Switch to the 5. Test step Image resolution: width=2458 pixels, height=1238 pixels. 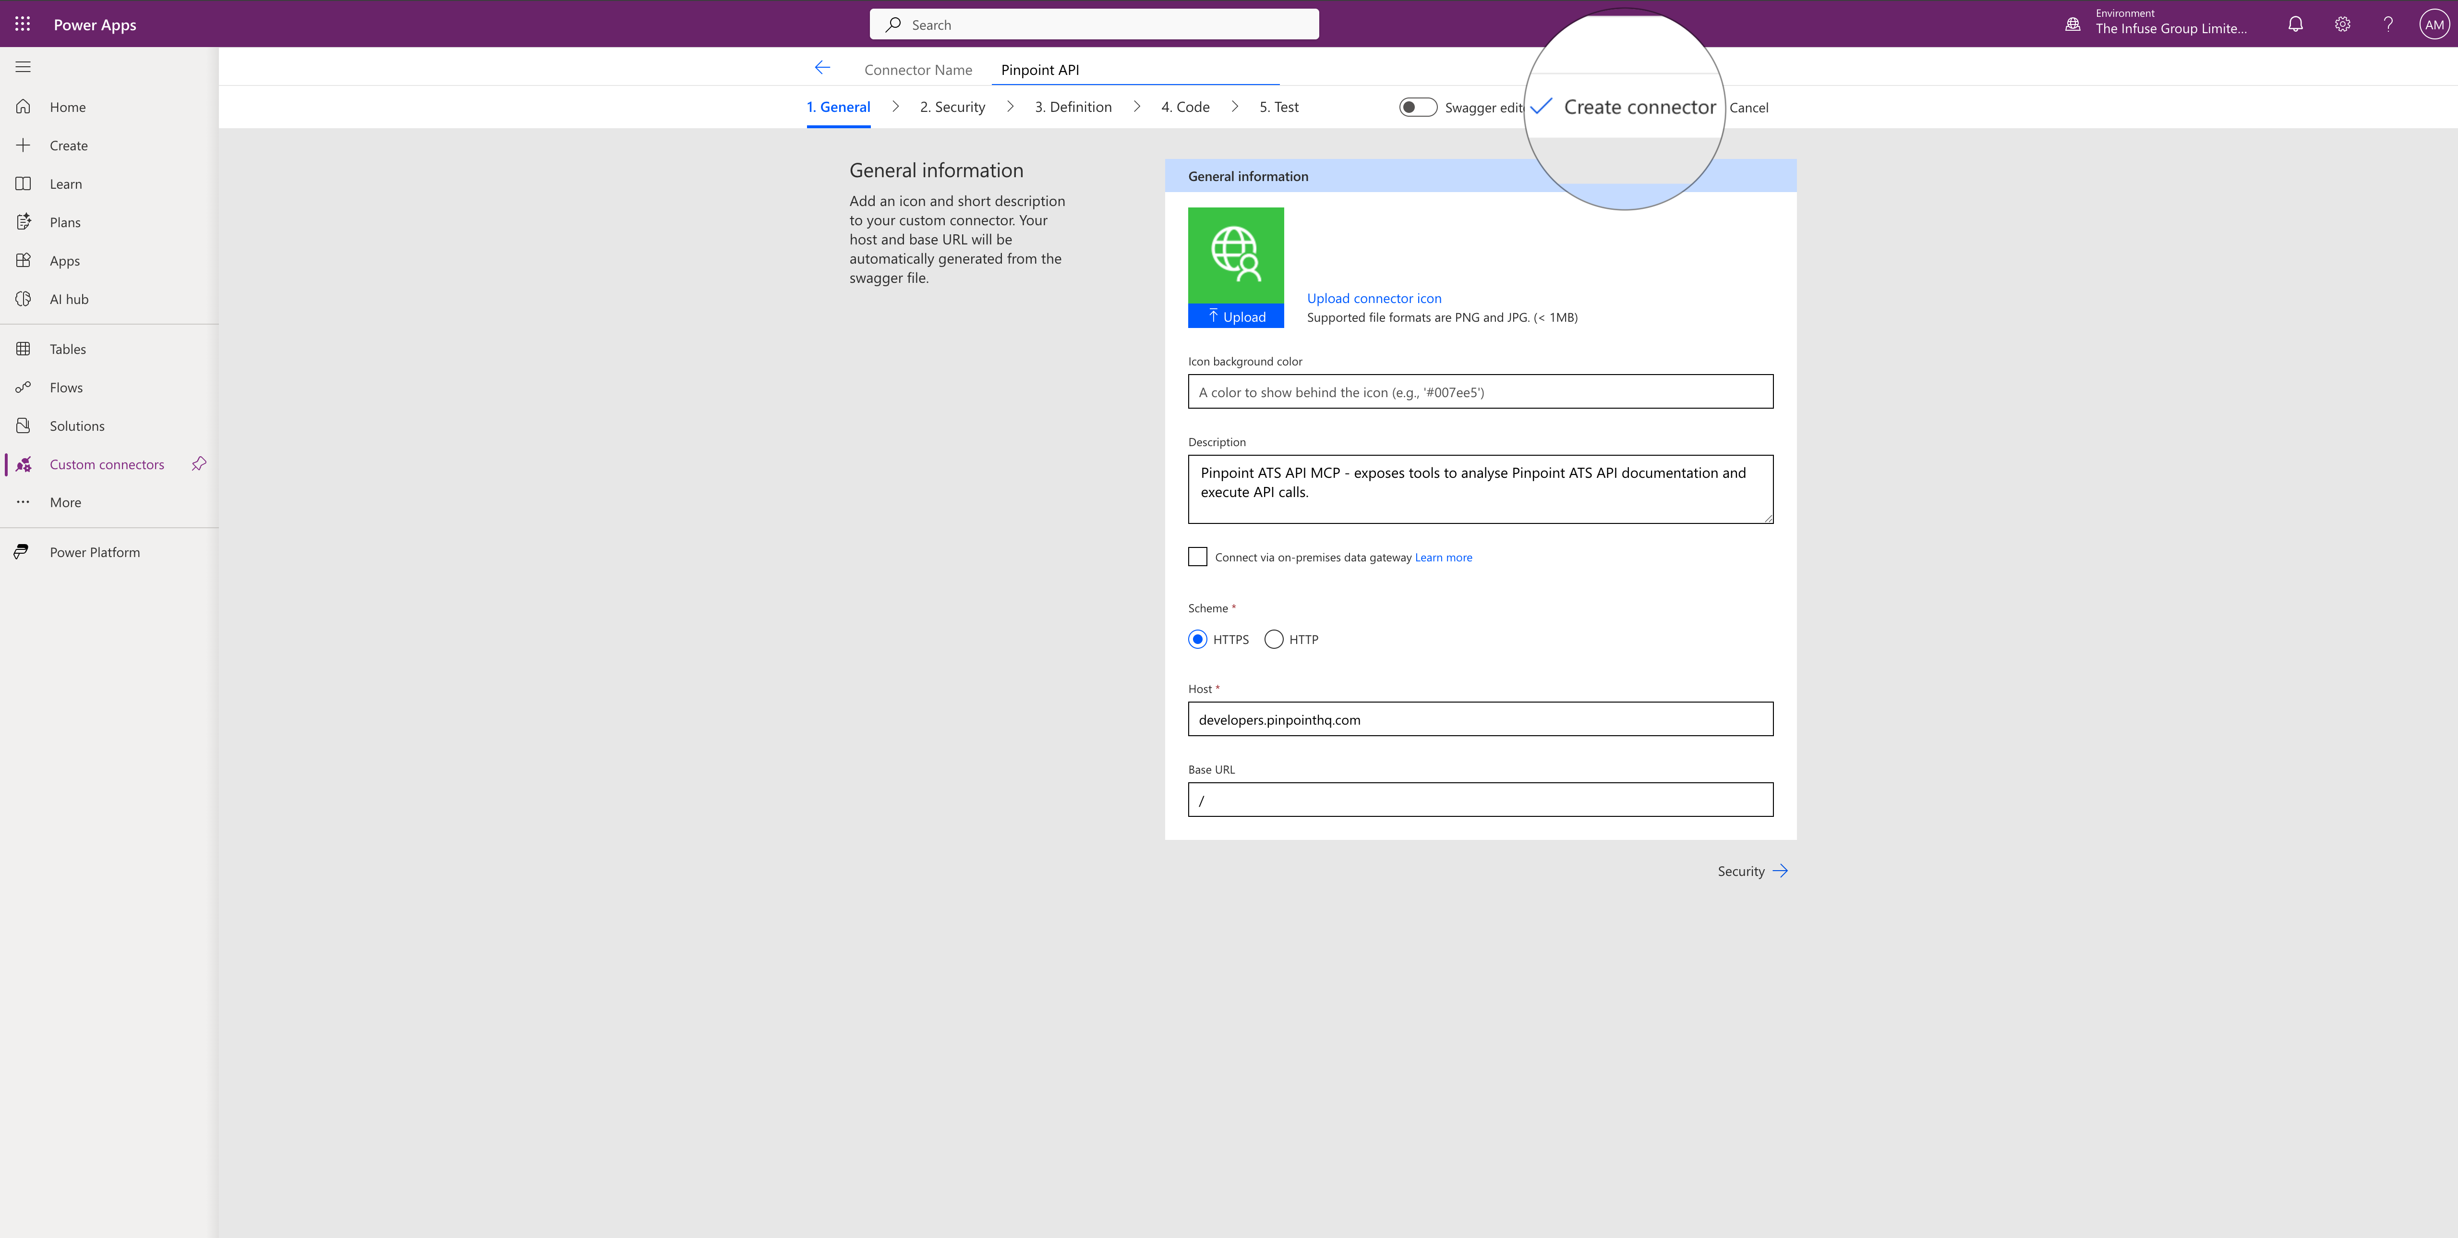click(x=1278, y=107)
